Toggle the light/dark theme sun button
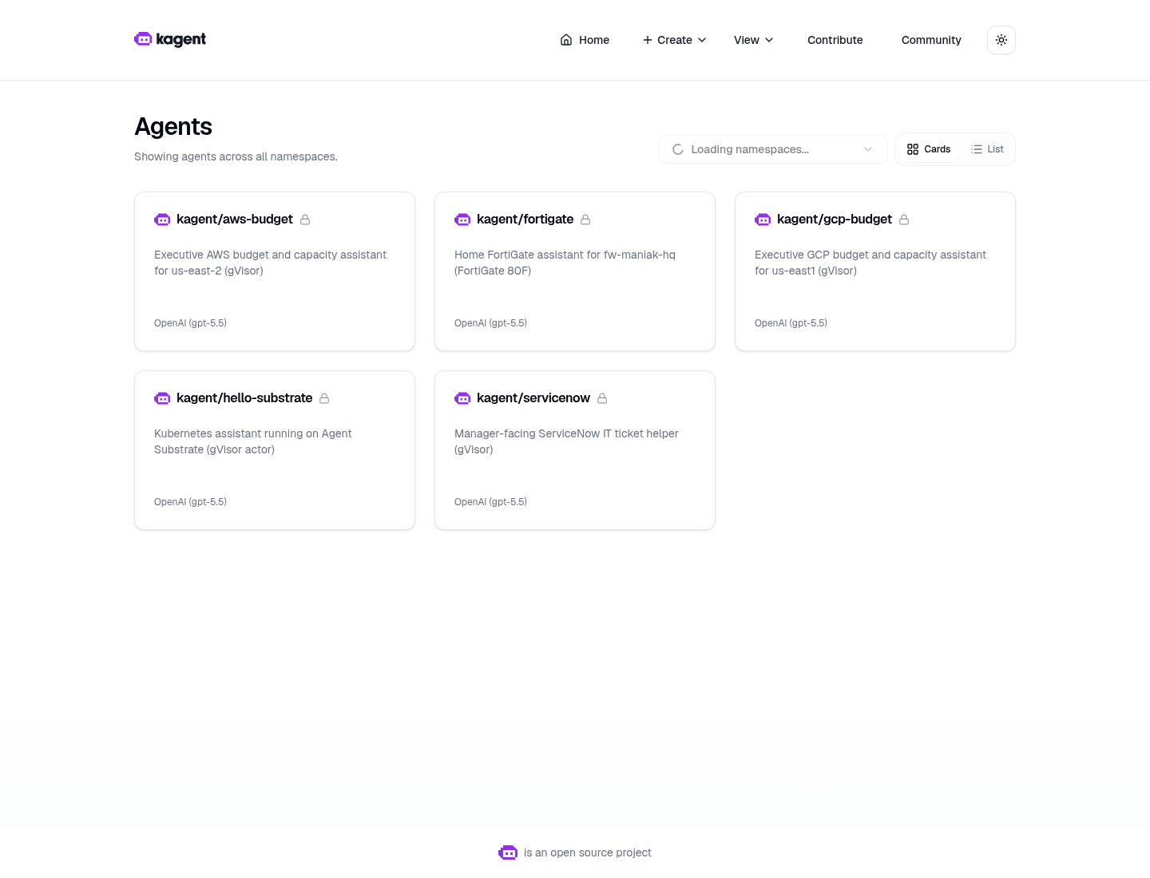Image resolution: width=1150 pixels, height=878 pixels. click(1001, 40)
